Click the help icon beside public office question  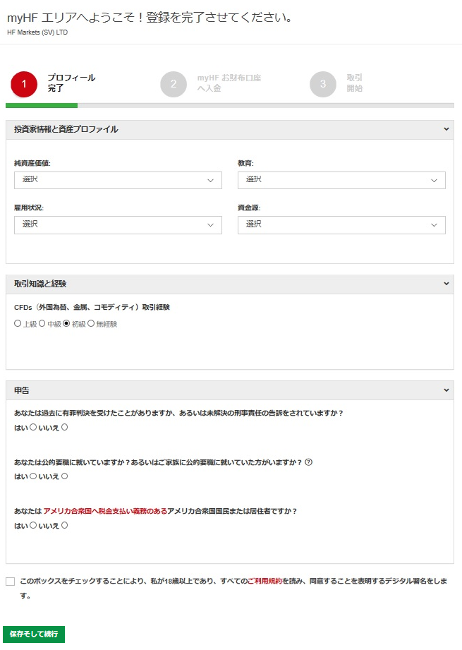pyautogui.click(x=308, y=463)
